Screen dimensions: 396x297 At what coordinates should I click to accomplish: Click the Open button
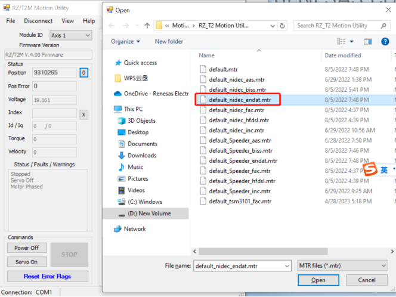[318, 280]
